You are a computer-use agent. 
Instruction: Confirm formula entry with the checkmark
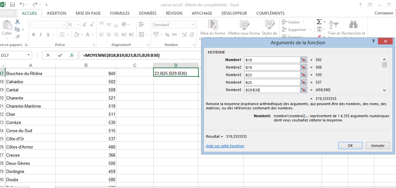pyautogui.click(x=60, y=55)
